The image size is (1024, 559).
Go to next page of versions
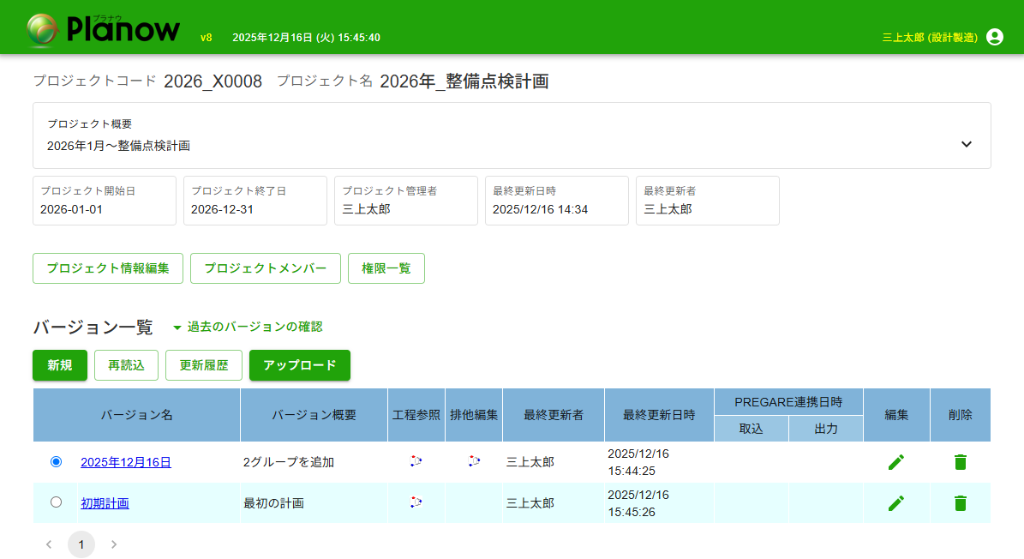point(114,544)
